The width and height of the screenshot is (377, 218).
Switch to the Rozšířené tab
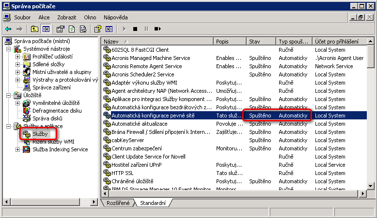(118, 203)
